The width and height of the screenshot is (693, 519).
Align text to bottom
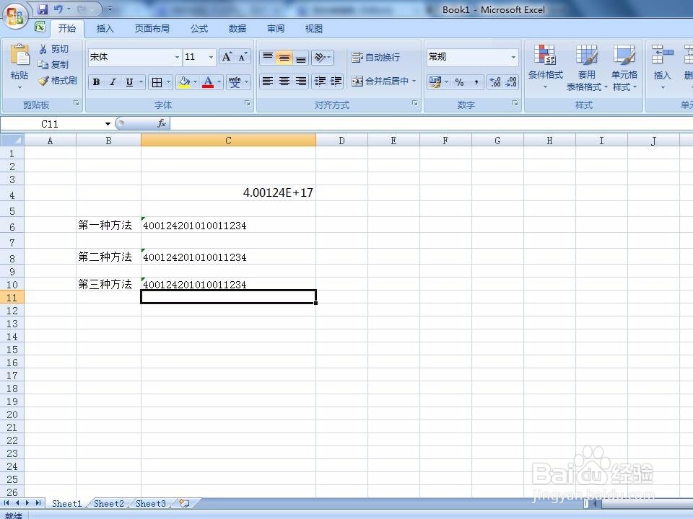pyautogui.click(x=301, y=57)
